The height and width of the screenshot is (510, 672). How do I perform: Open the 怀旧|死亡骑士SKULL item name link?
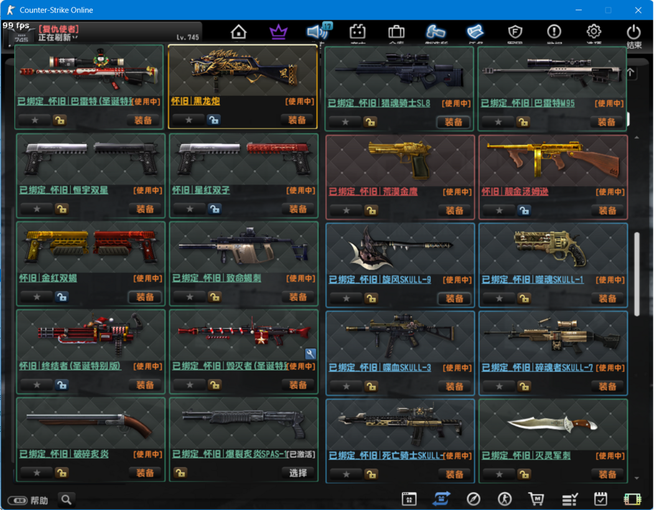(386, 456)
